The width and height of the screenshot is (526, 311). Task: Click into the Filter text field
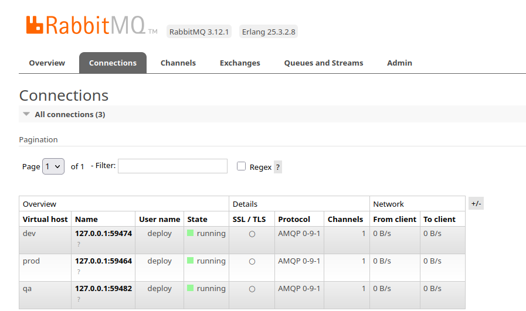click(x=172, y=166)
